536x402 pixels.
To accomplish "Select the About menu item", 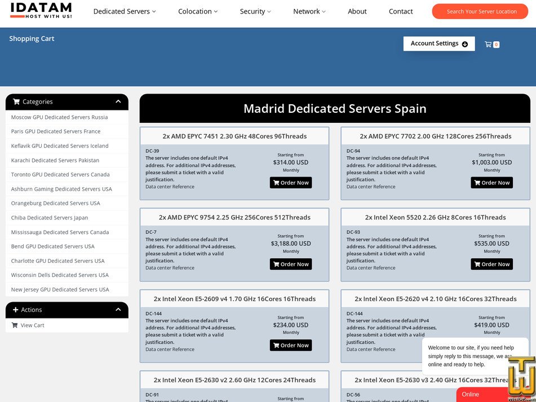I will (x=357, y=11).
